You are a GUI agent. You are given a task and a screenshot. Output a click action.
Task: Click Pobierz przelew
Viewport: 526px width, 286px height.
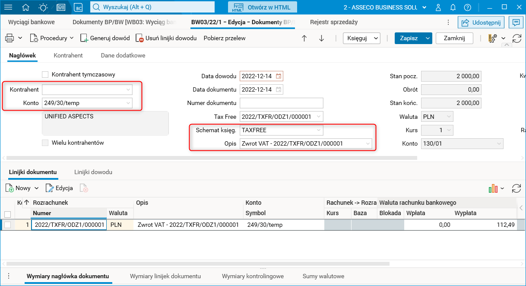click(x=225, y=38)
